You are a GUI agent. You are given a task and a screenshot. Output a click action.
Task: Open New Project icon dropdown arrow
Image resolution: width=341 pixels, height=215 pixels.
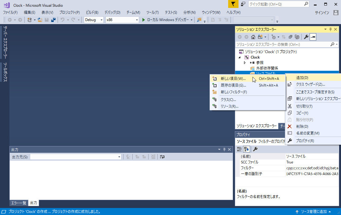(x=34, y=20)
